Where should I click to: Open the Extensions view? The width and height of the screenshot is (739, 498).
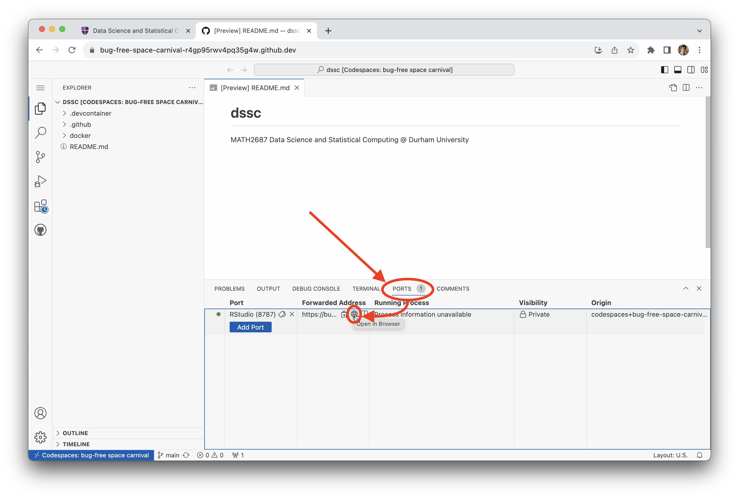coord(40,206)
